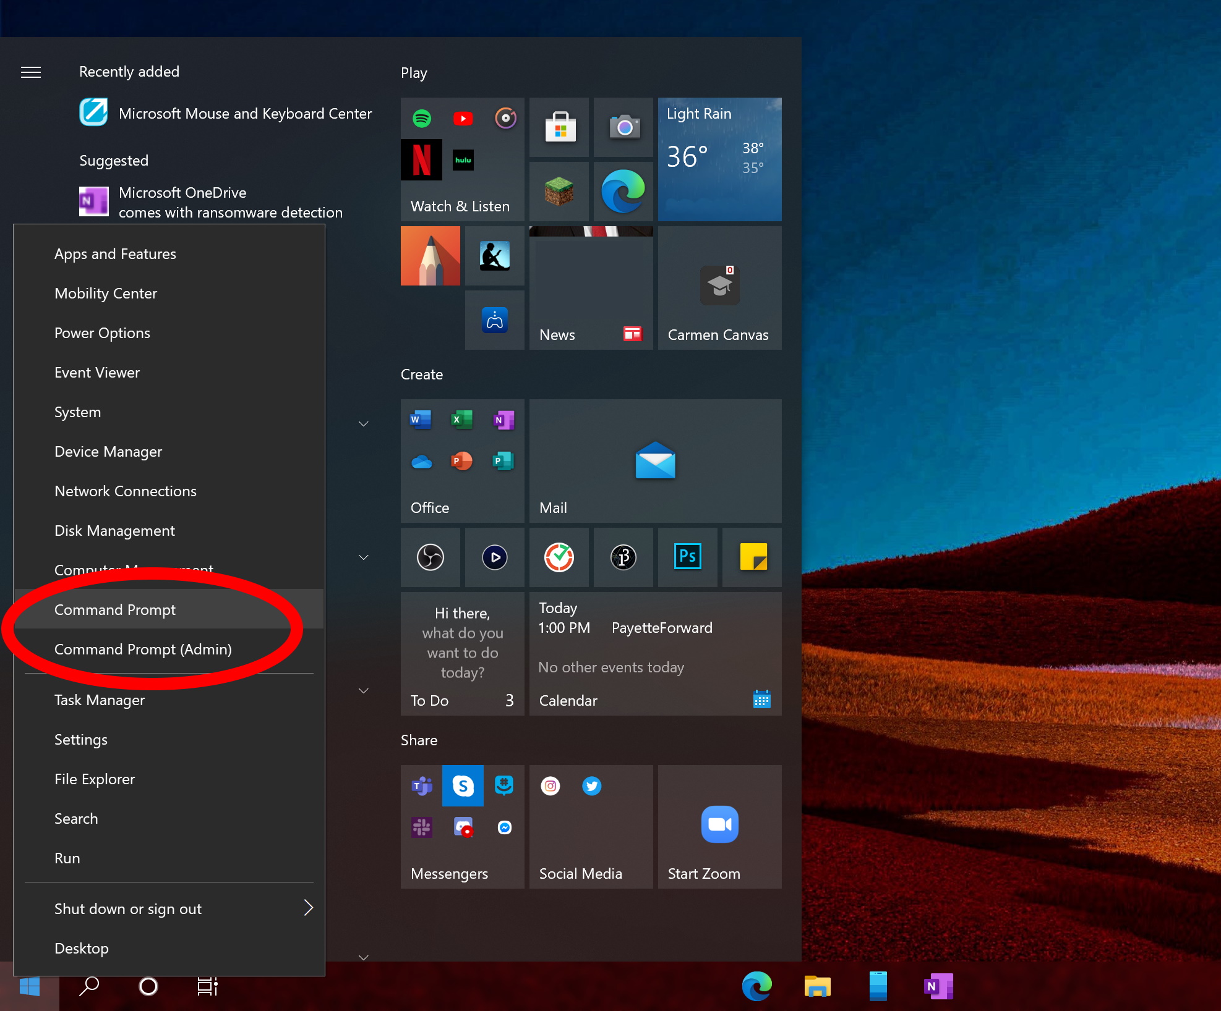This screenshot has height=1011, width=1221.
Task: Open the Netflix tile
Action: (421, 159)
